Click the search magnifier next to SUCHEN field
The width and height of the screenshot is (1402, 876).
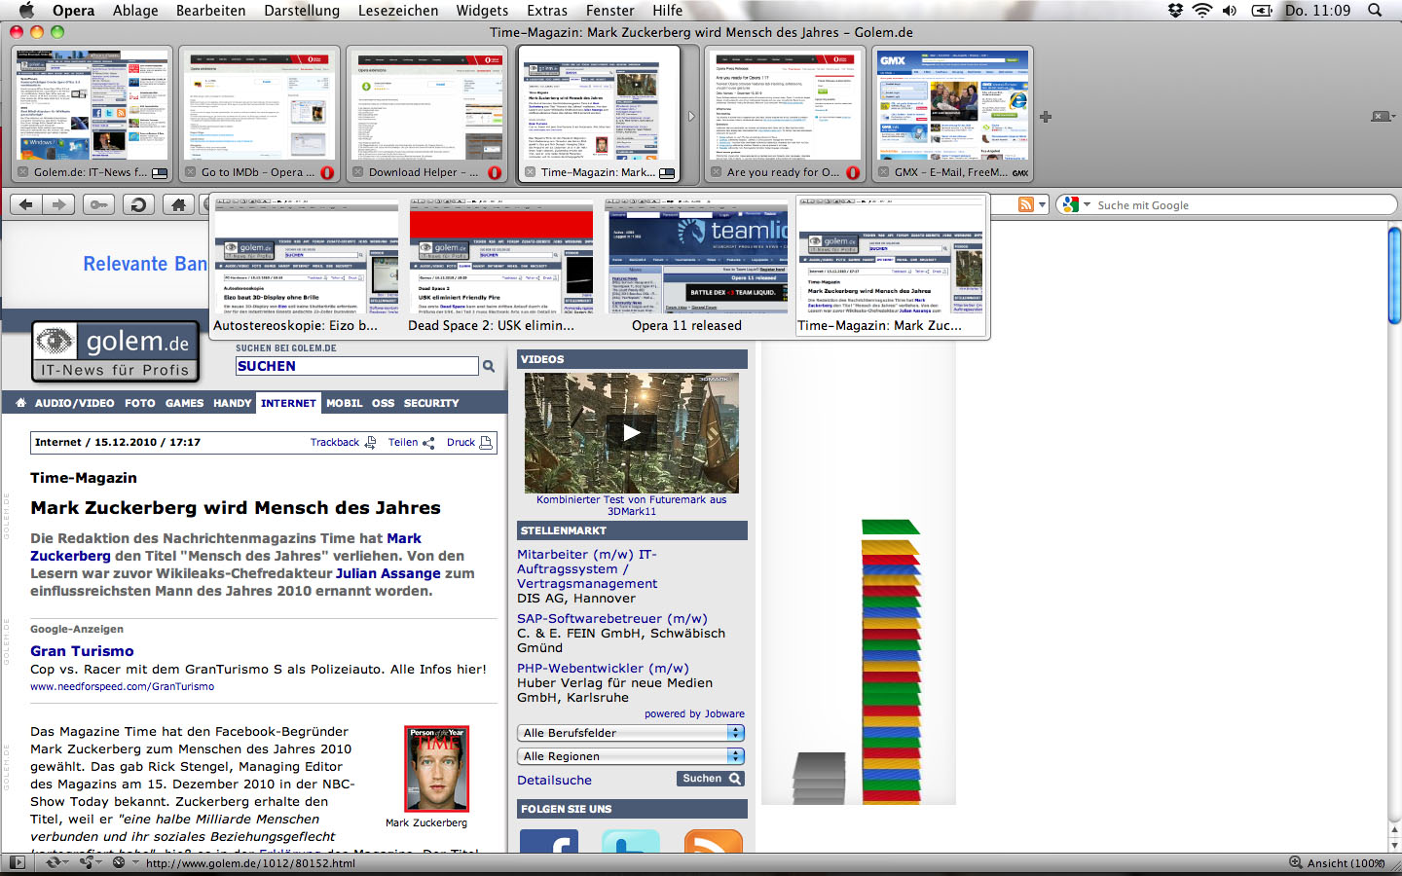[x=489, y=367]
